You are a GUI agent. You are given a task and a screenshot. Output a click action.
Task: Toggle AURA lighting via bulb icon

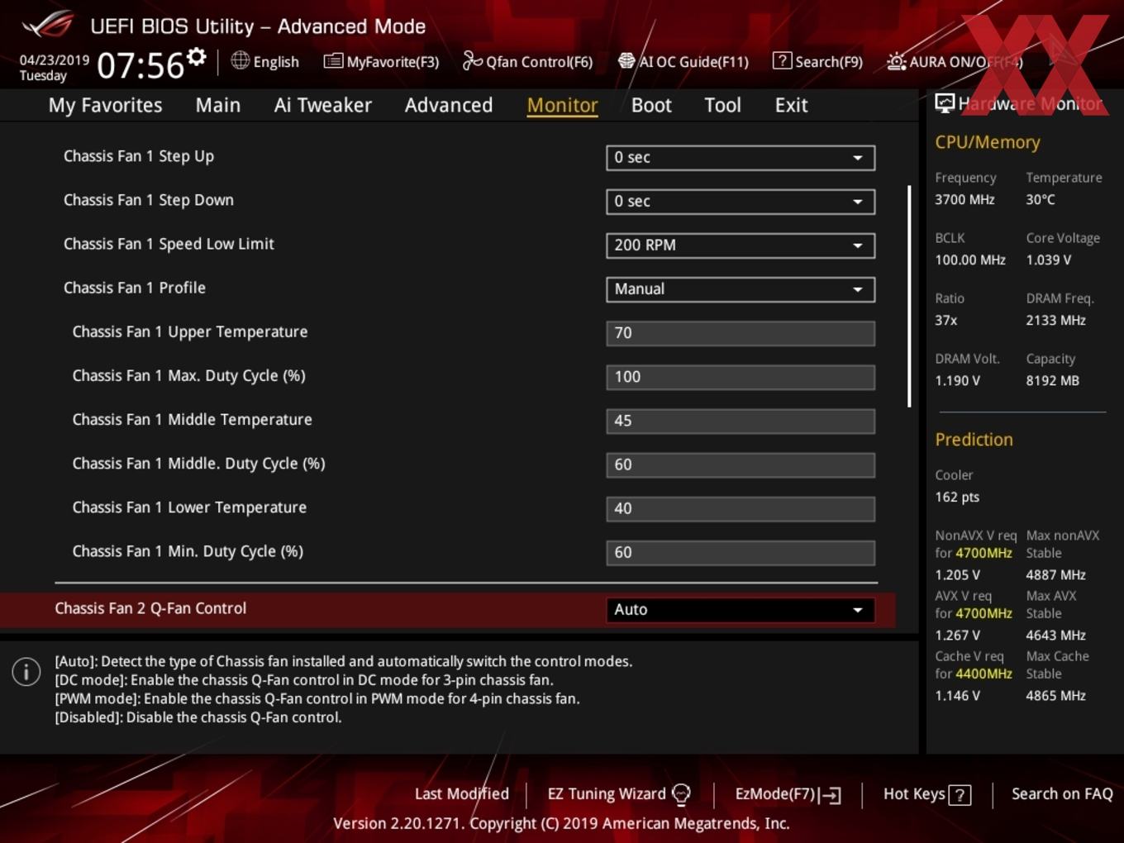pyautogui.click(x=896, y=61)
